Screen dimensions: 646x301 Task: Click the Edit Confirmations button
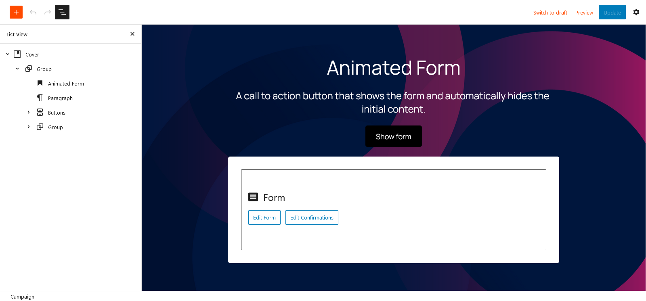(x=312, y=217)
